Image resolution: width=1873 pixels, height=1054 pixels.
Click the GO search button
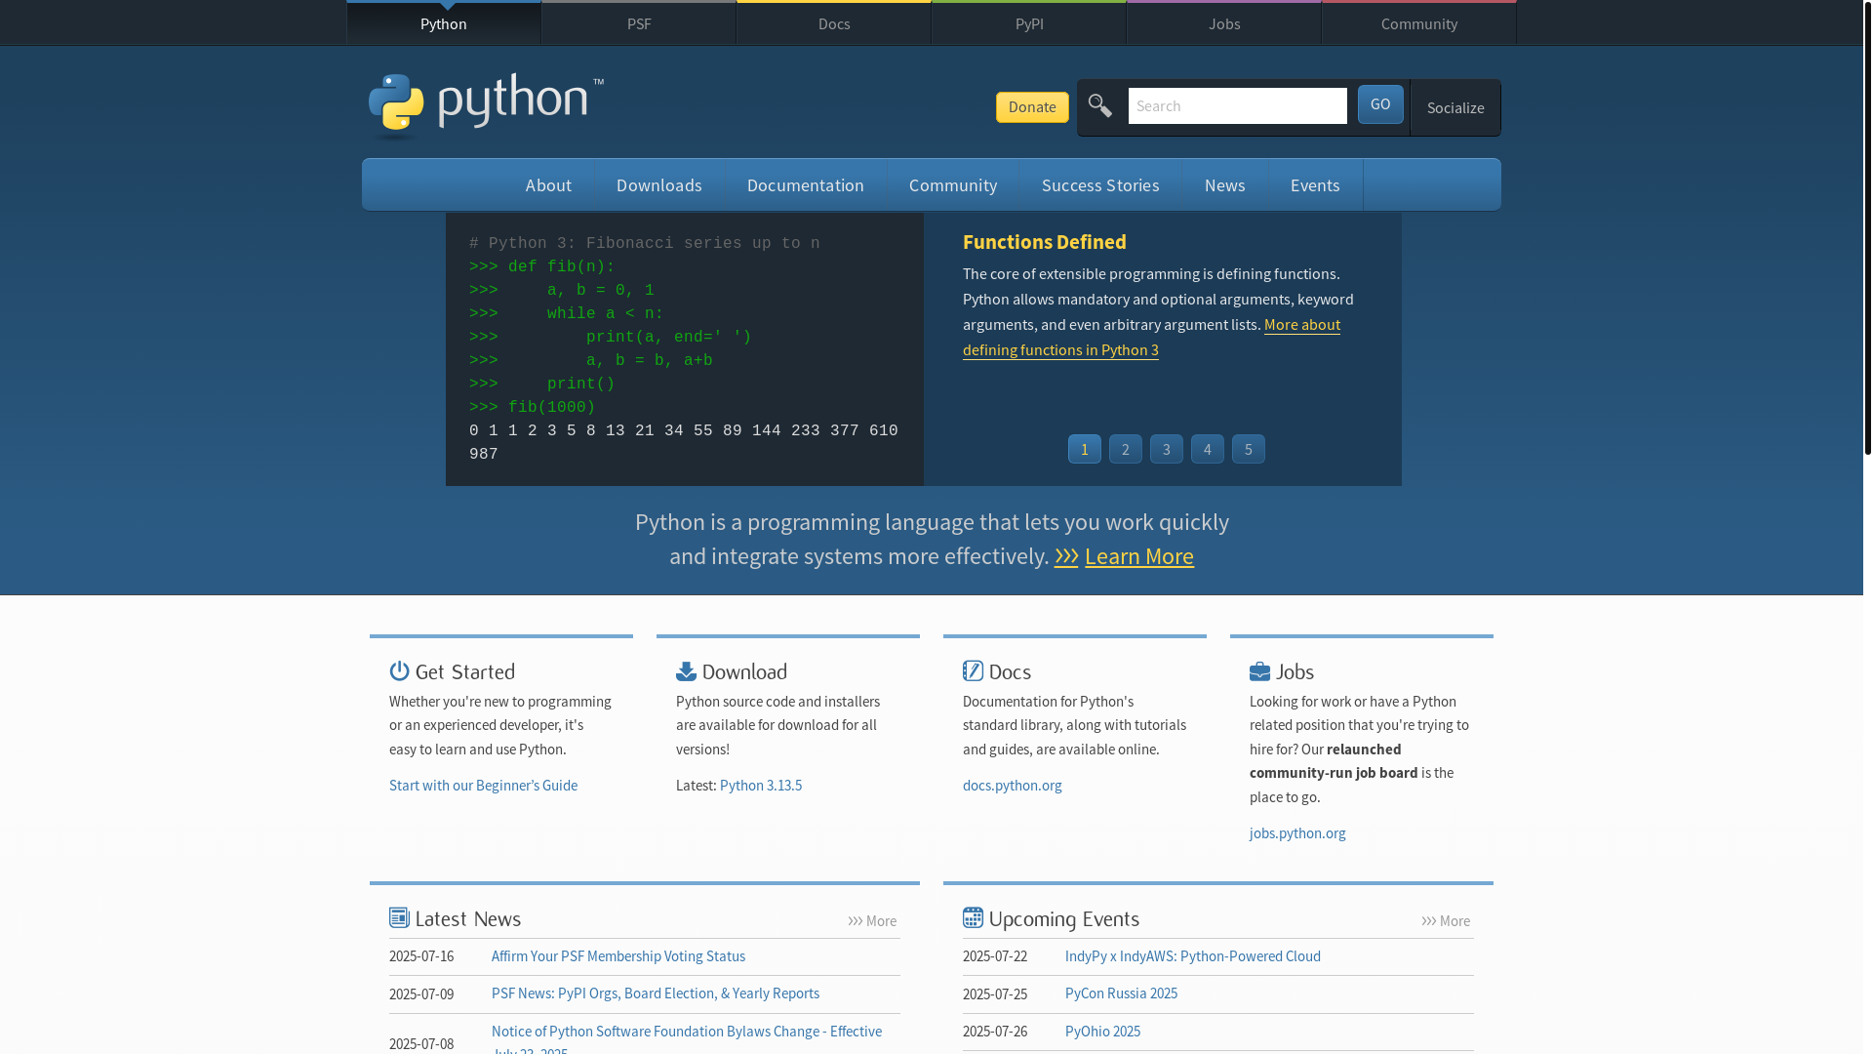click(x=1380, y=104)
